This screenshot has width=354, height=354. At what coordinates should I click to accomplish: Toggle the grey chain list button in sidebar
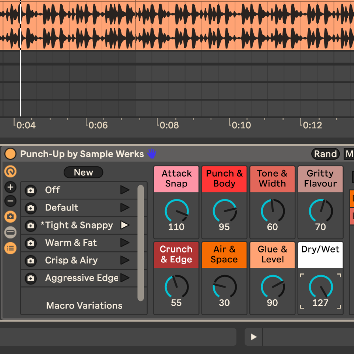pyautogui.click(x=10, y=232)
